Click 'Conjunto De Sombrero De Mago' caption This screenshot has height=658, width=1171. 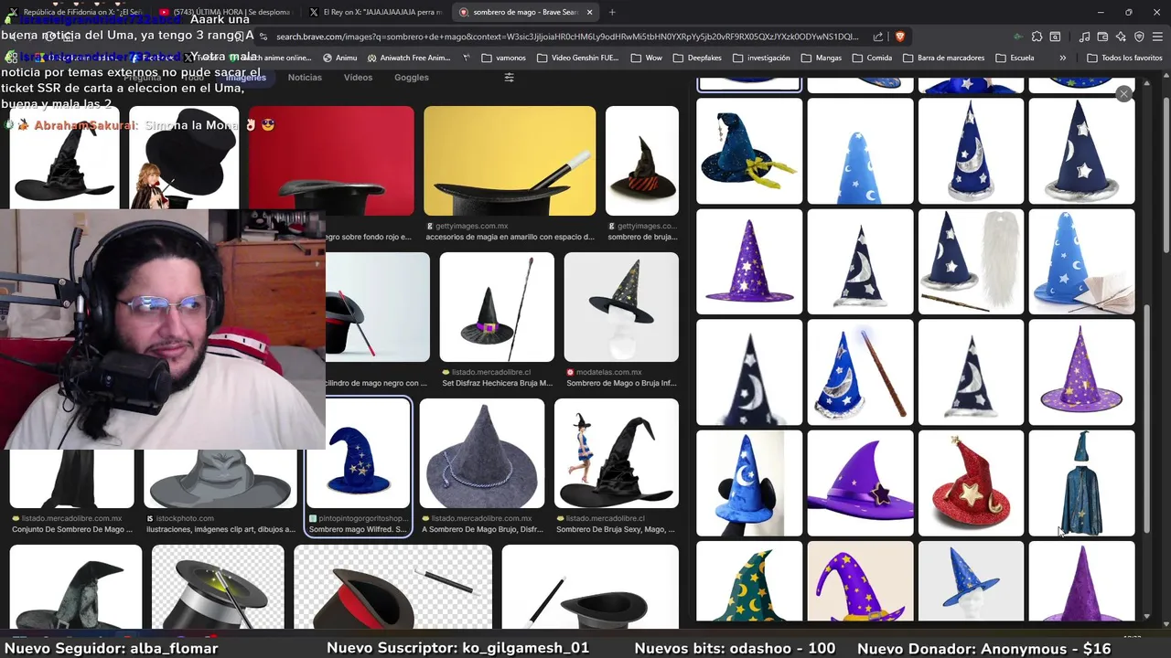(72, 529)
